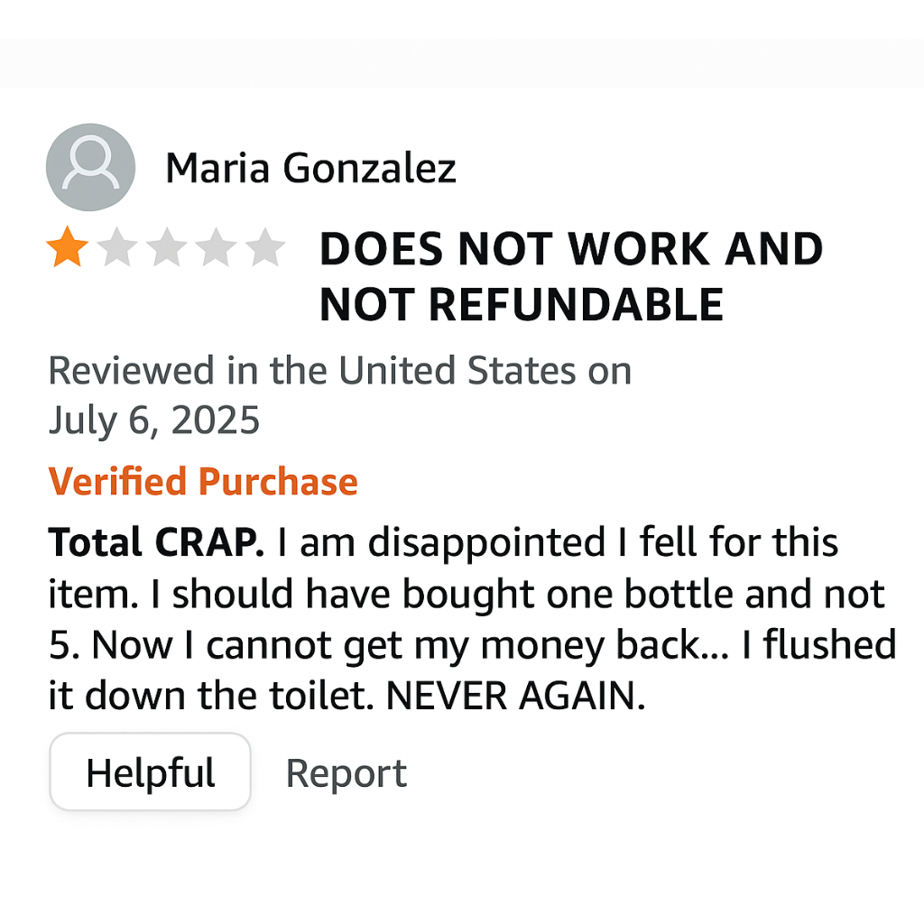Click the light gray bar at top

pyautogui.click(x=462, y=63)
